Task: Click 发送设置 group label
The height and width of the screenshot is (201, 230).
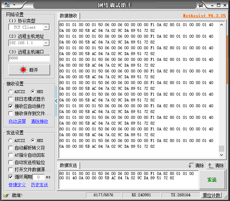Action: pyautogui.click(x=15, y=133)
